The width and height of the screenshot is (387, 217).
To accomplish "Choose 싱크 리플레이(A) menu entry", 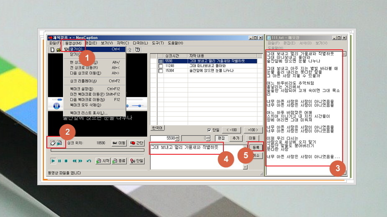I will coord(95,81).
